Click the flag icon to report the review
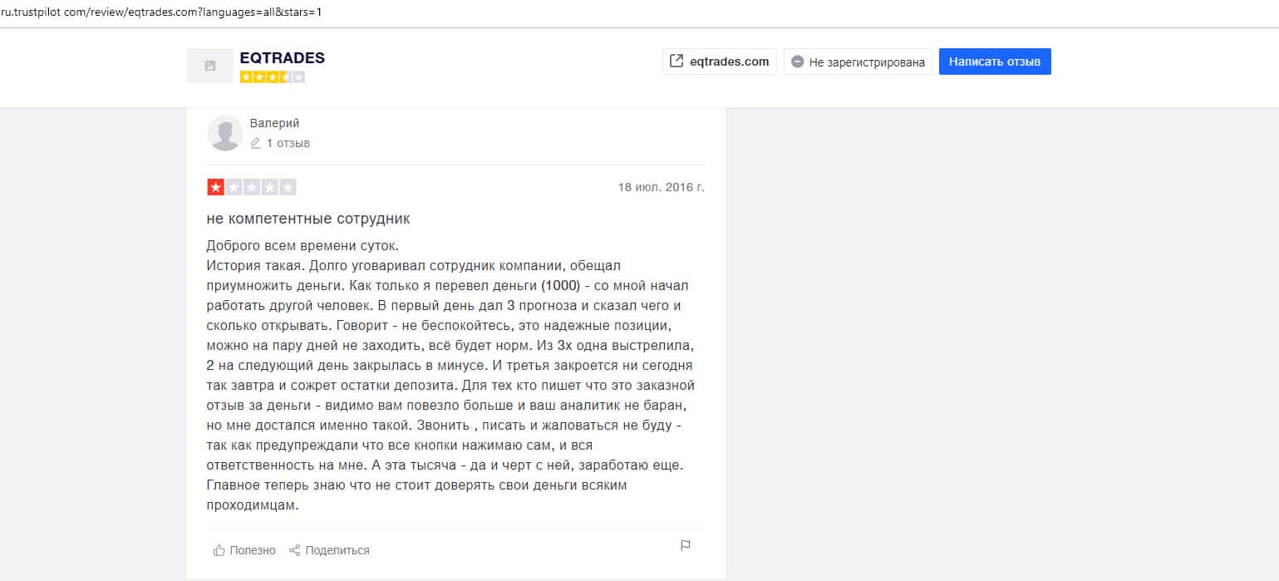This screenshot has height=581, width=1279. click(686, 546)
